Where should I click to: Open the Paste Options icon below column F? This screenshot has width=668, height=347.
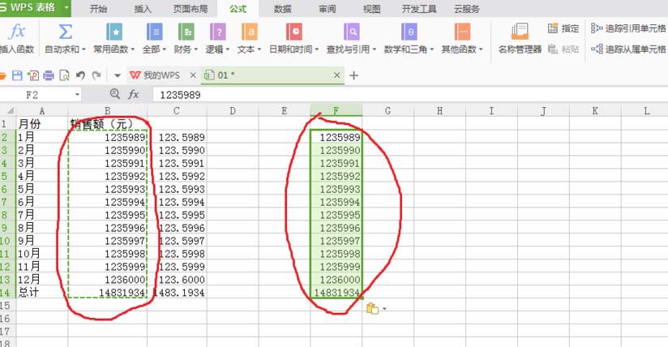point(372,308)
